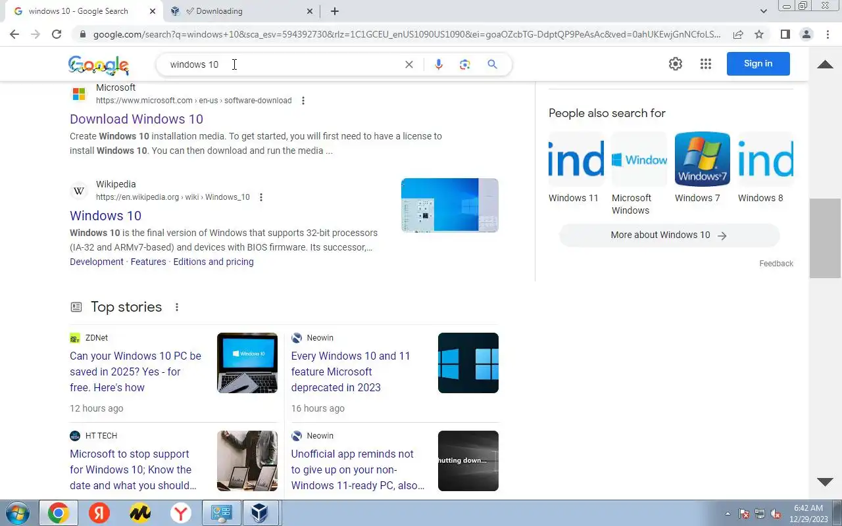This screenshot has width=842, height=526.
Task: Click More about Windows 10 button
Action: pos(669,235)
